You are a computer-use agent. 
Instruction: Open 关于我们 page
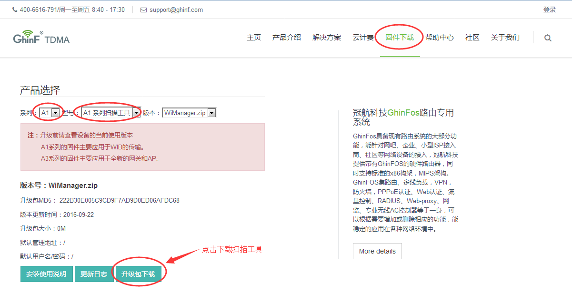tap(505, 38)
